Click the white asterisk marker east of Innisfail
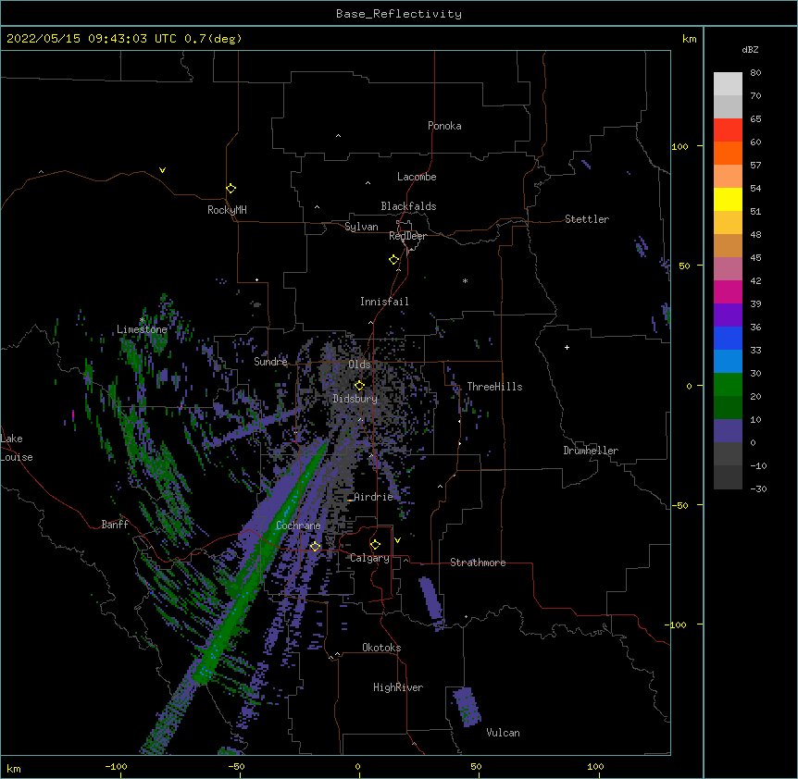The width and height of the screenshot is (798, 779). (465, 280)
